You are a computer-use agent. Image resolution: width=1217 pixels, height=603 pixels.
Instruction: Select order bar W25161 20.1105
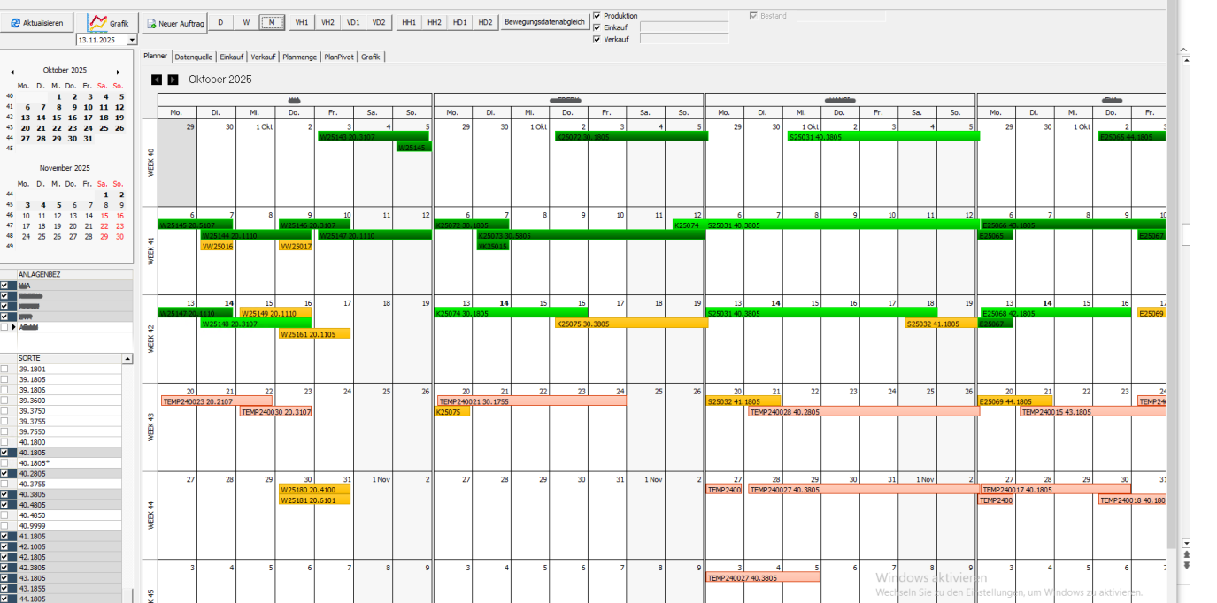tap(314, 334)
